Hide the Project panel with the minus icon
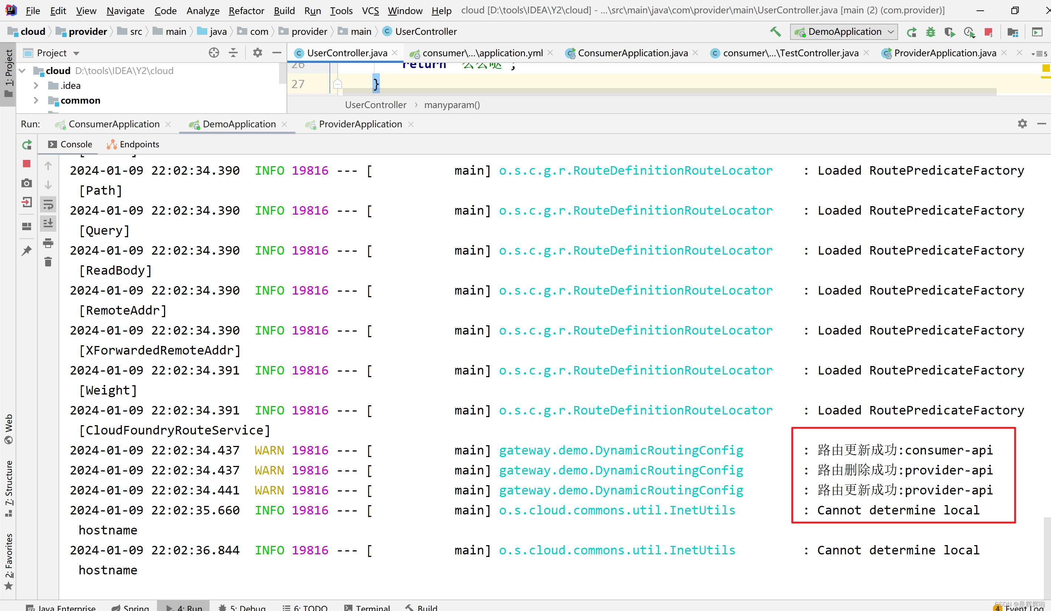Image resolution: width=1051 pixels, height=611 pixels. [277, 53]
